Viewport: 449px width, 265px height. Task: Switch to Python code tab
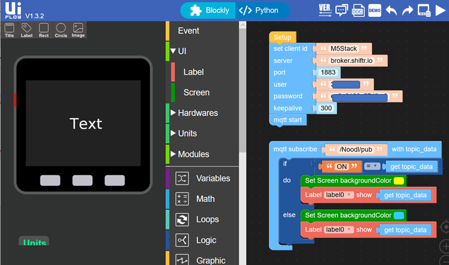(262, 10)
